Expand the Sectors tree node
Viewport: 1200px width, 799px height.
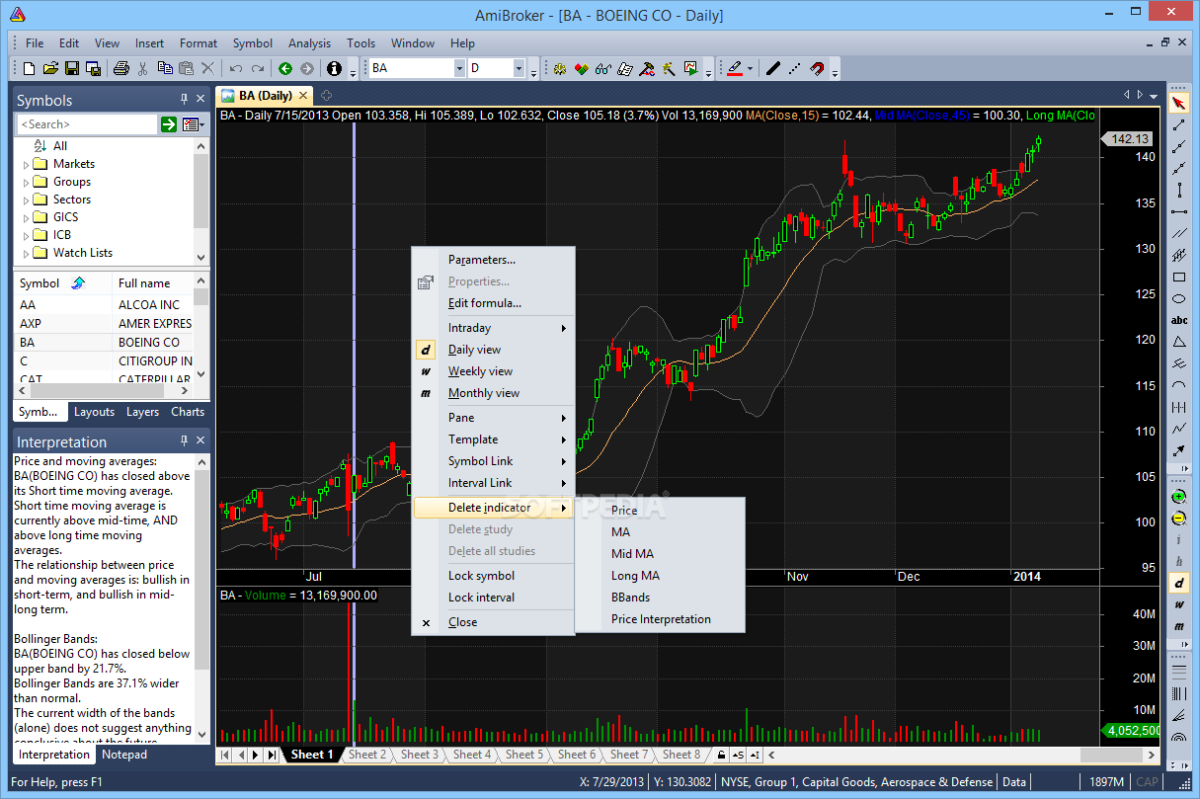[26, 200]
